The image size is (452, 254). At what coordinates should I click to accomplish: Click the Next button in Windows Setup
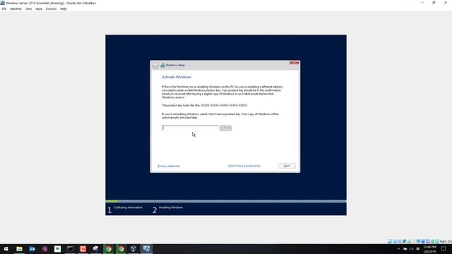pos(287,166)
